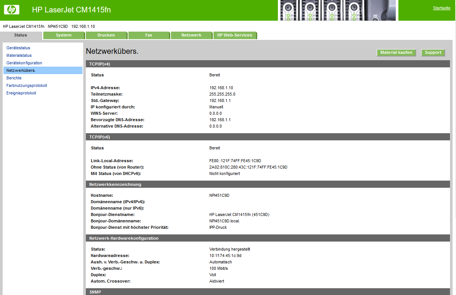The image size is (456, 295).
Task: Click the Hostname value NPI451C9D
Action: 219,195
